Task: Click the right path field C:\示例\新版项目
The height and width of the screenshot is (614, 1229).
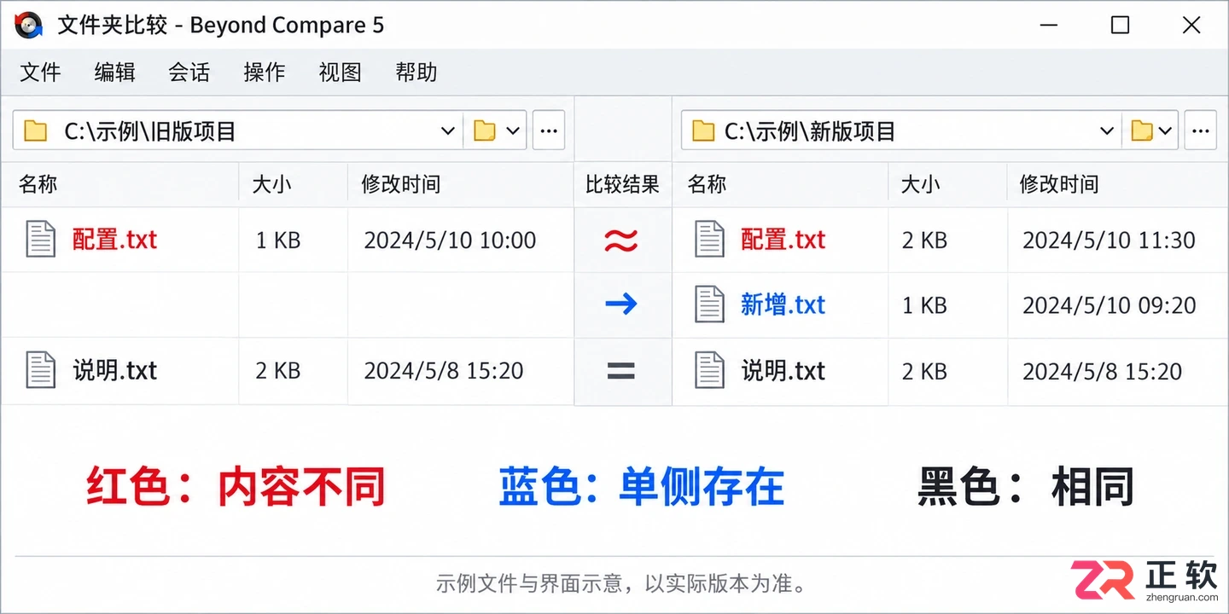Action: tap(900, 130)
